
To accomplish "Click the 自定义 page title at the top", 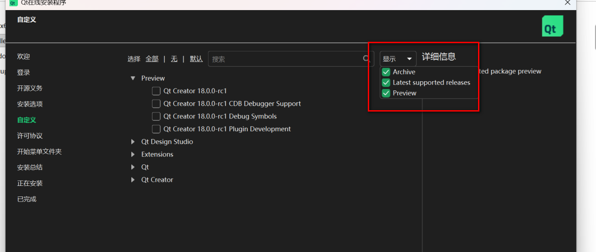I will [27, 20].
